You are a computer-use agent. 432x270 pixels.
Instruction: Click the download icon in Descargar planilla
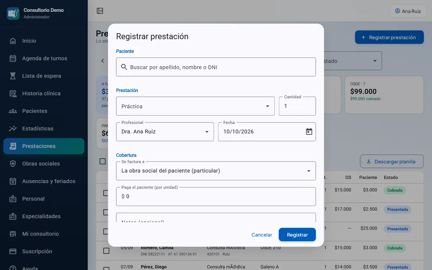tap(369, 162)
